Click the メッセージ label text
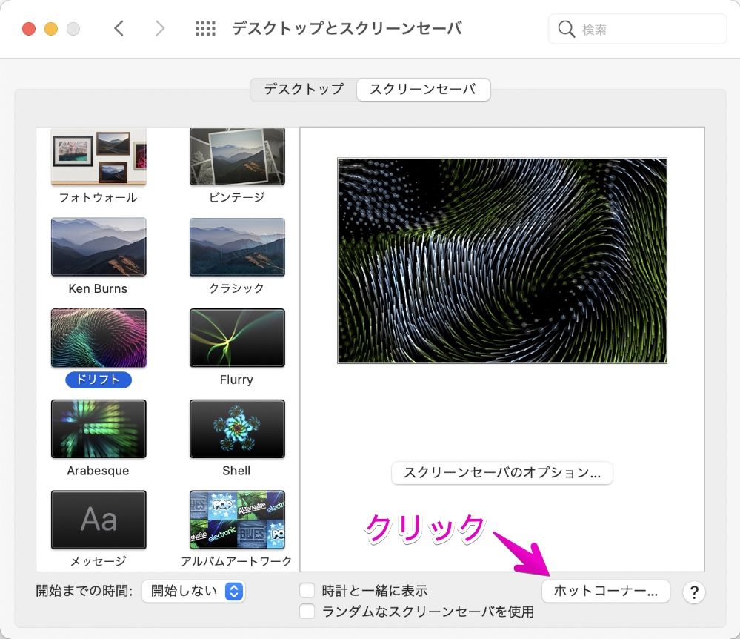This screenshot has height=639, width=740. 99,561
